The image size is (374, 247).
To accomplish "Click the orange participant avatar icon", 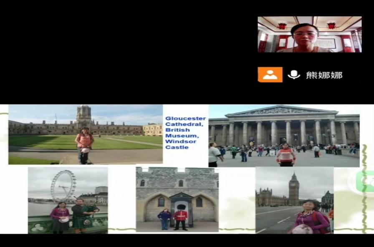I will tap(270, 75).
